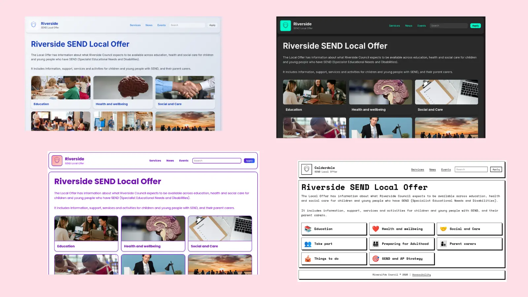Open Services in light theme navigation
Viewport: 528px width, 297px height.
point(135,25)
